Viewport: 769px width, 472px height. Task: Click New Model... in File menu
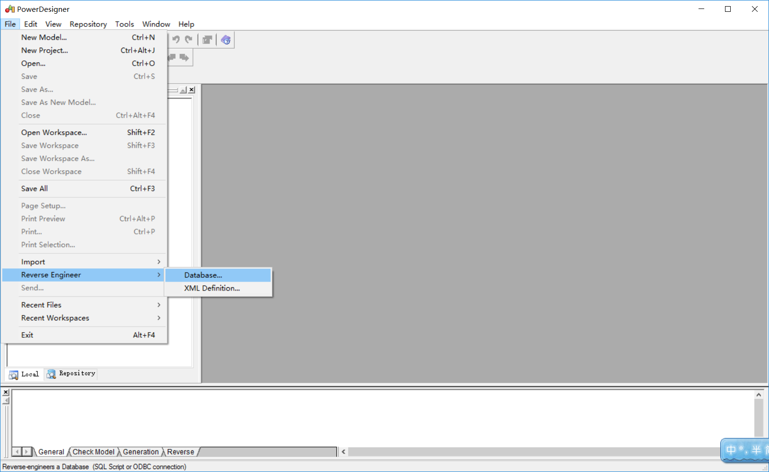click(44, 37)
